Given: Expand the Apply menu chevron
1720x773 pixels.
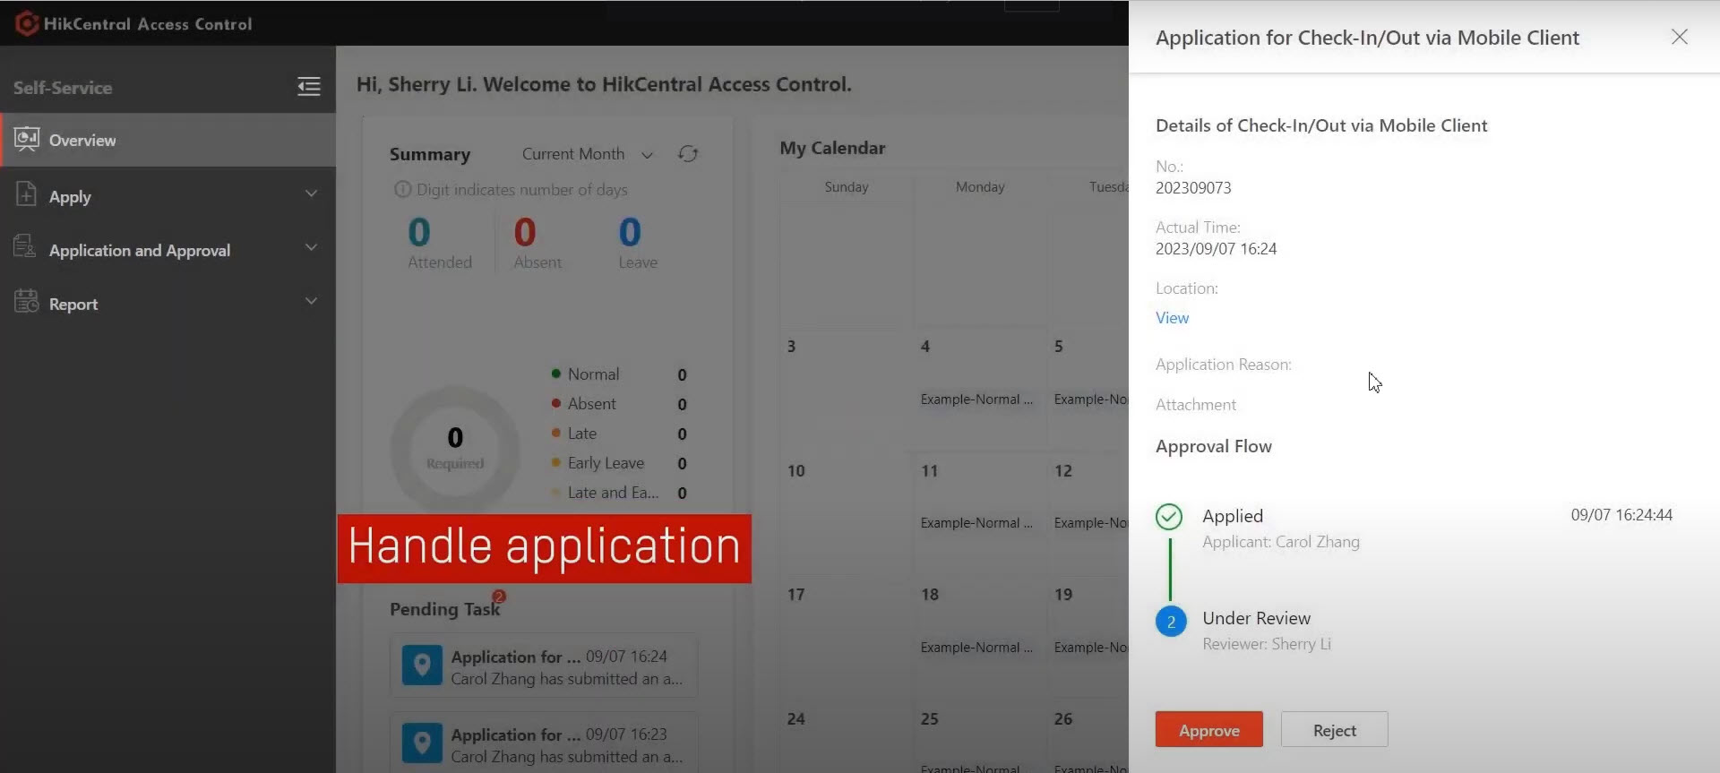Looking at the screenshot, I should click(311, 194).
